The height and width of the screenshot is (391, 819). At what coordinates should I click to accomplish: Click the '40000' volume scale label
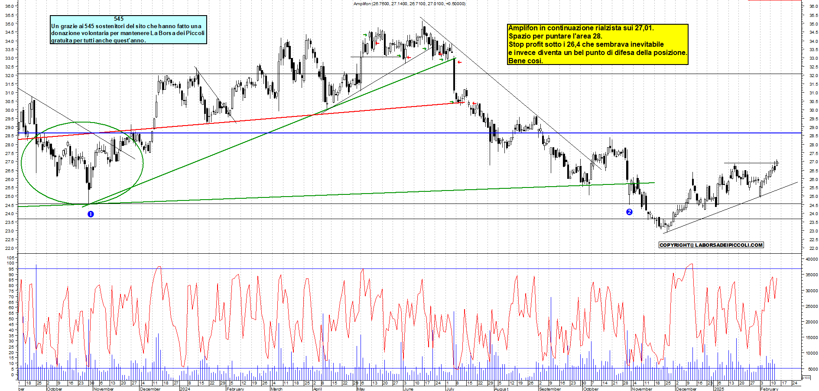(x=811, y=259)
